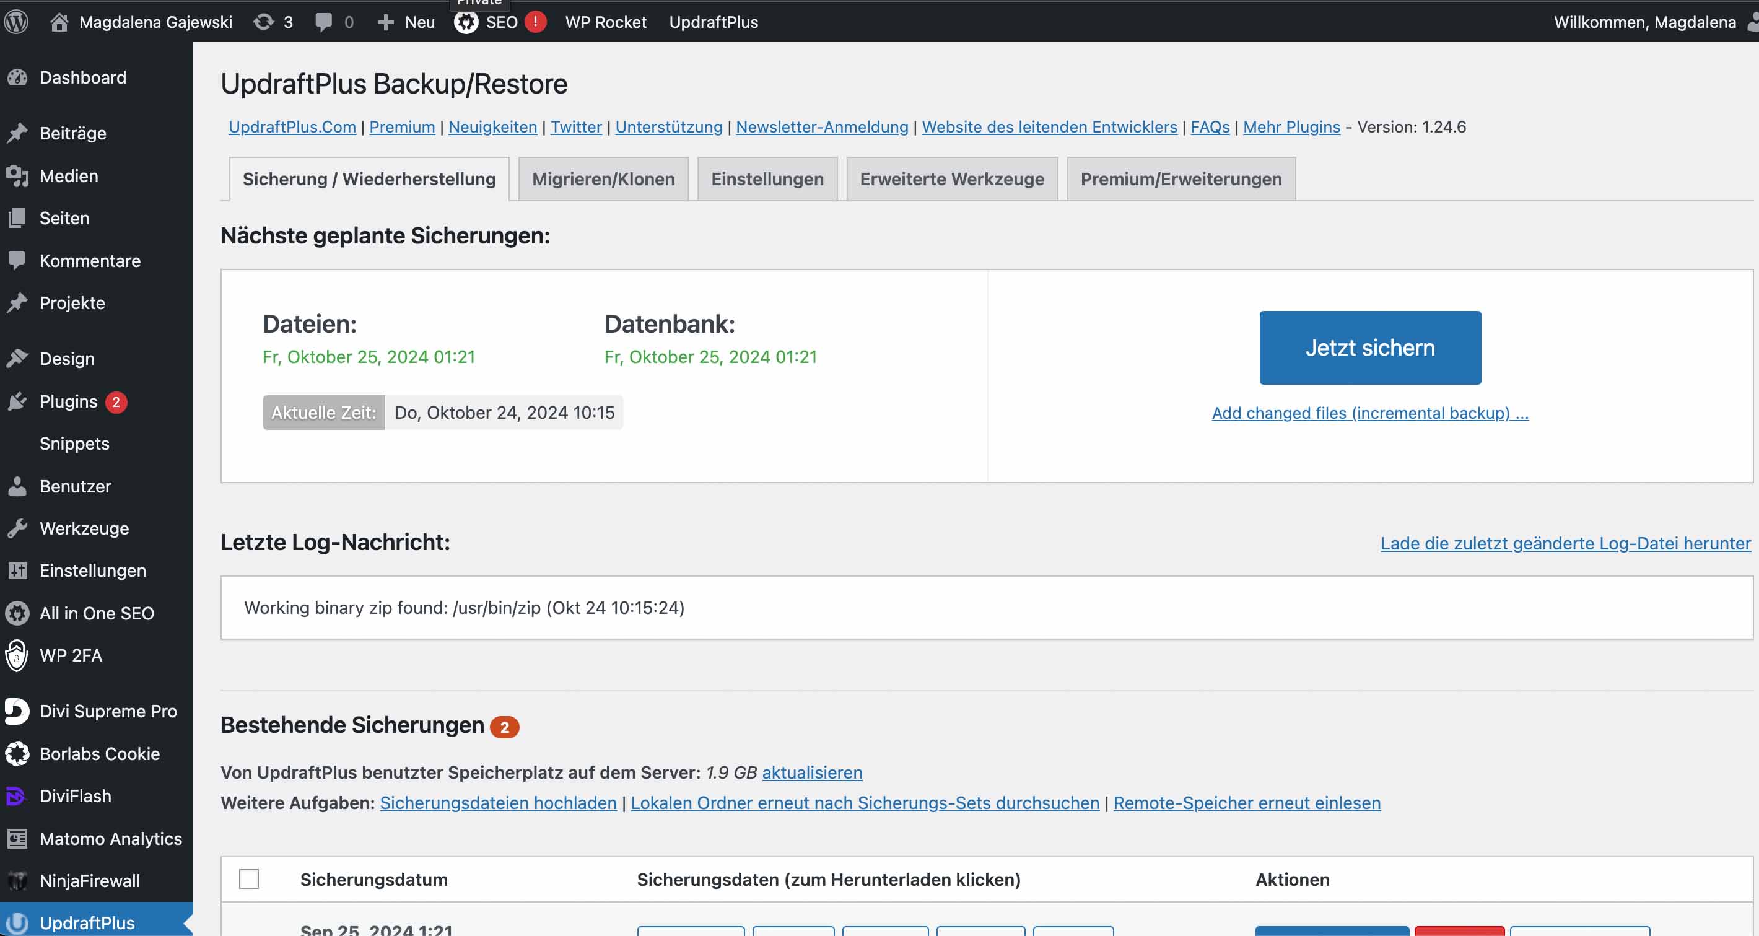Click the Matomo Analytics icon

17,838
